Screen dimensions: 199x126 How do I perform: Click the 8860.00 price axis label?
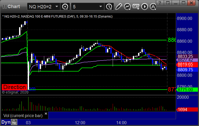185,41
